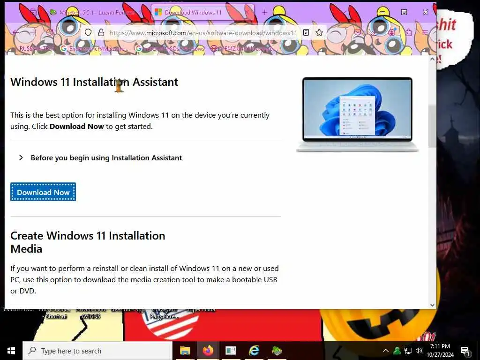
Task: Open the volume speaker tray icon
Action: click(x=419, y=351)
